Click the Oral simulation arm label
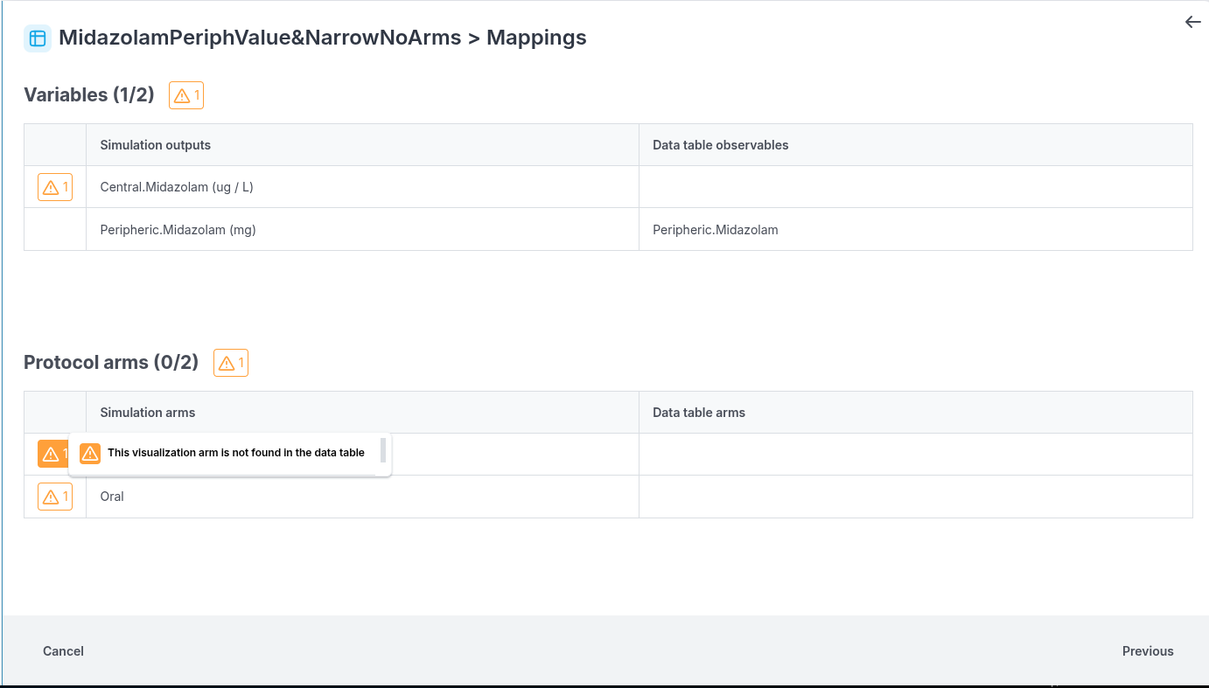 (x=112, y=497)
